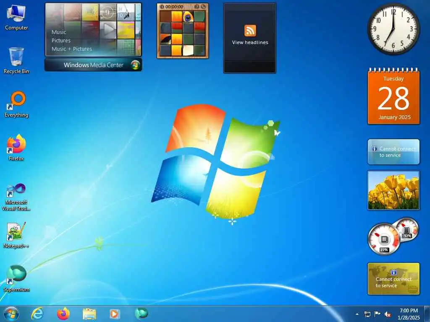Click the muted volume tray icon
Screen dimensions: 430x322
click(x=387, y=314)
